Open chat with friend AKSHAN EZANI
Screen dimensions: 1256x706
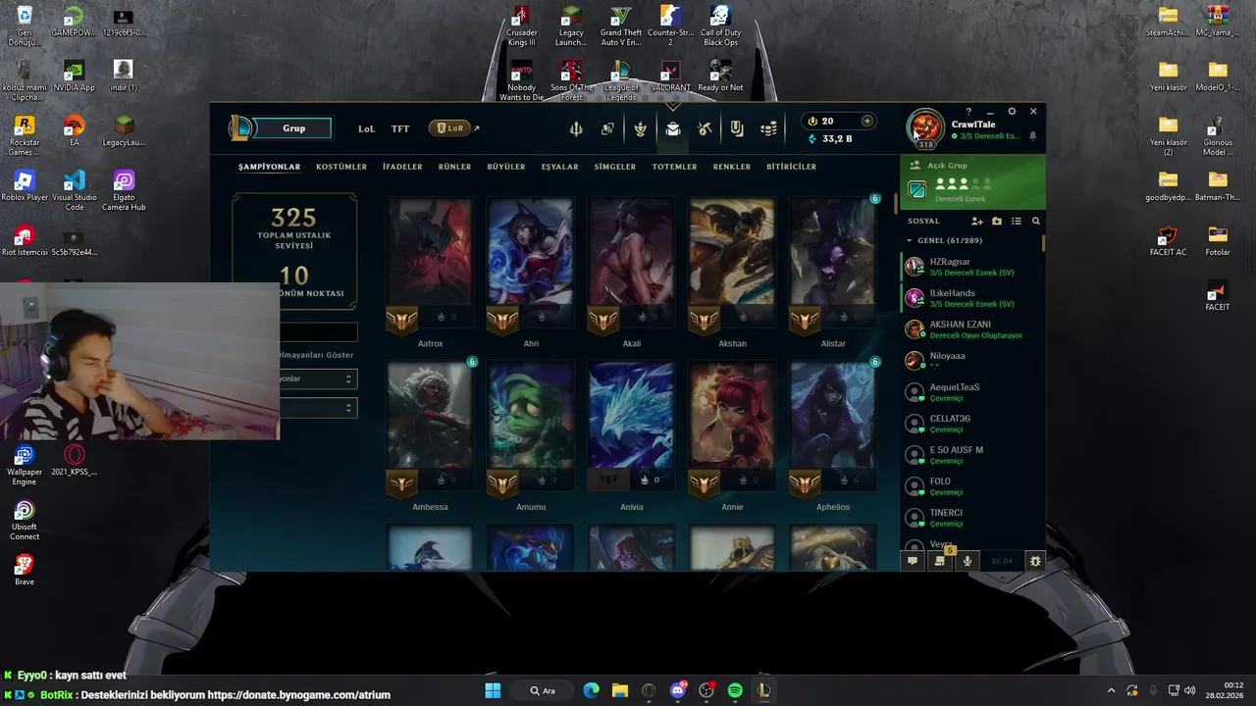pos(971,329)
